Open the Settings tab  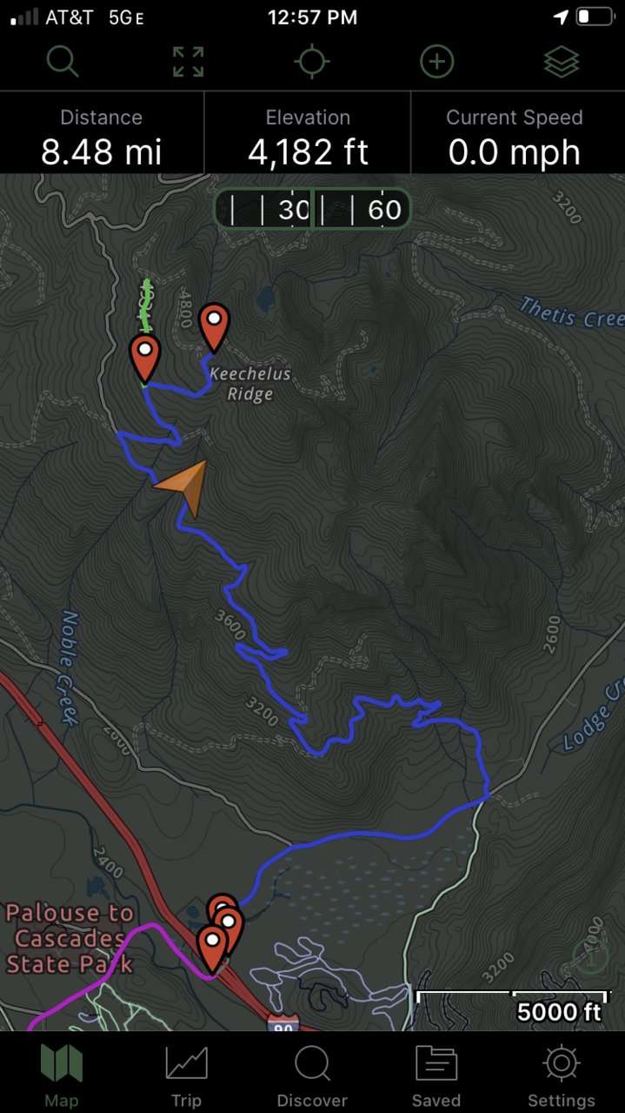pos(562,1076)
